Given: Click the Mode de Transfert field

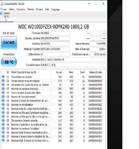Looking at the screenshot, I should [x=55, y=49].
